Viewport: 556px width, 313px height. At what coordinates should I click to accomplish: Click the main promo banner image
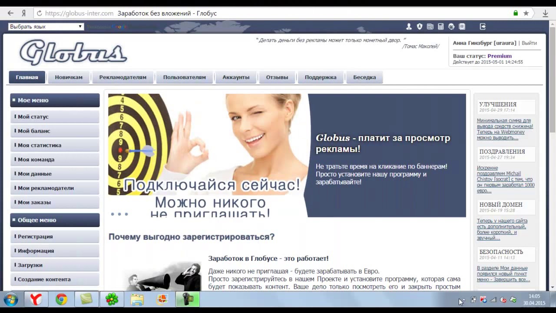point(287,155)
